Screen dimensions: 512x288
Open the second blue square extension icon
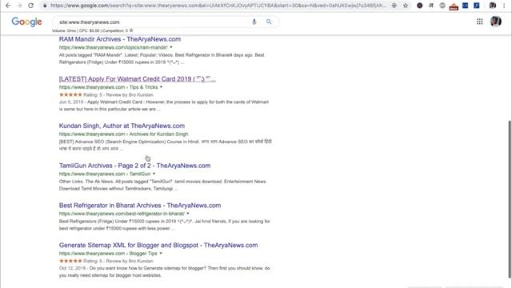tap(477, 6)
